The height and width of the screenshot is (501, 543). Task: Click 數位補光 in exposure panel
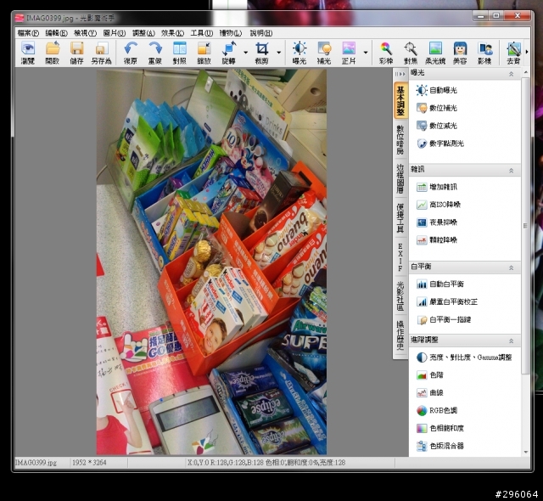point(436,108)
